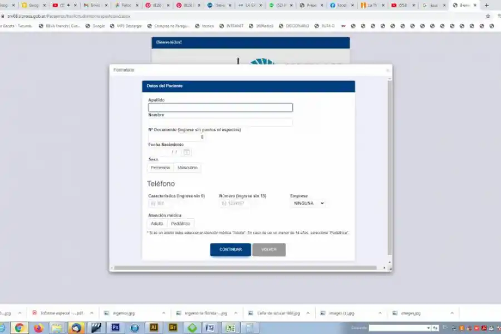The height and width of the screenshot is (334, 501).
Task: Click the Nombre input field
Action: point(220,122)
